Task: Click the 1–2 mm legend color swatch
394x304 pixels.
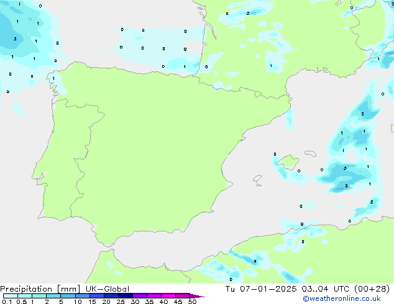Action: point(39,296)
